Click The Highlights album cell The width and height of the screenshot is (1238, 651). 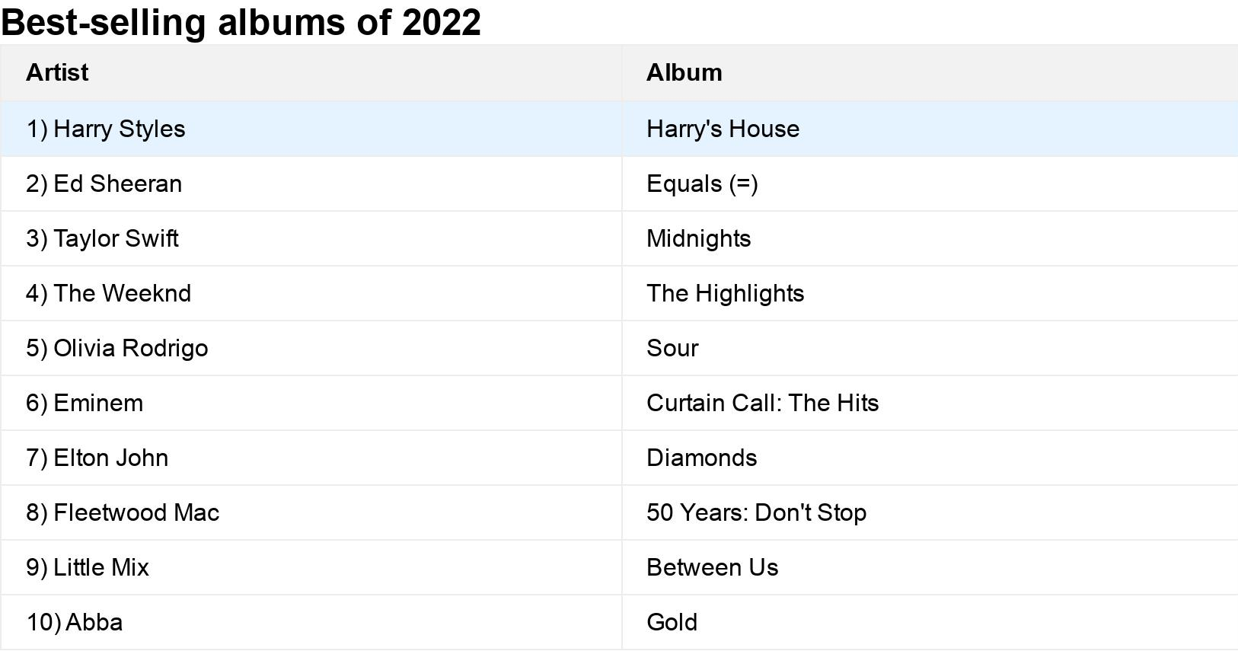tap(725, 293)
